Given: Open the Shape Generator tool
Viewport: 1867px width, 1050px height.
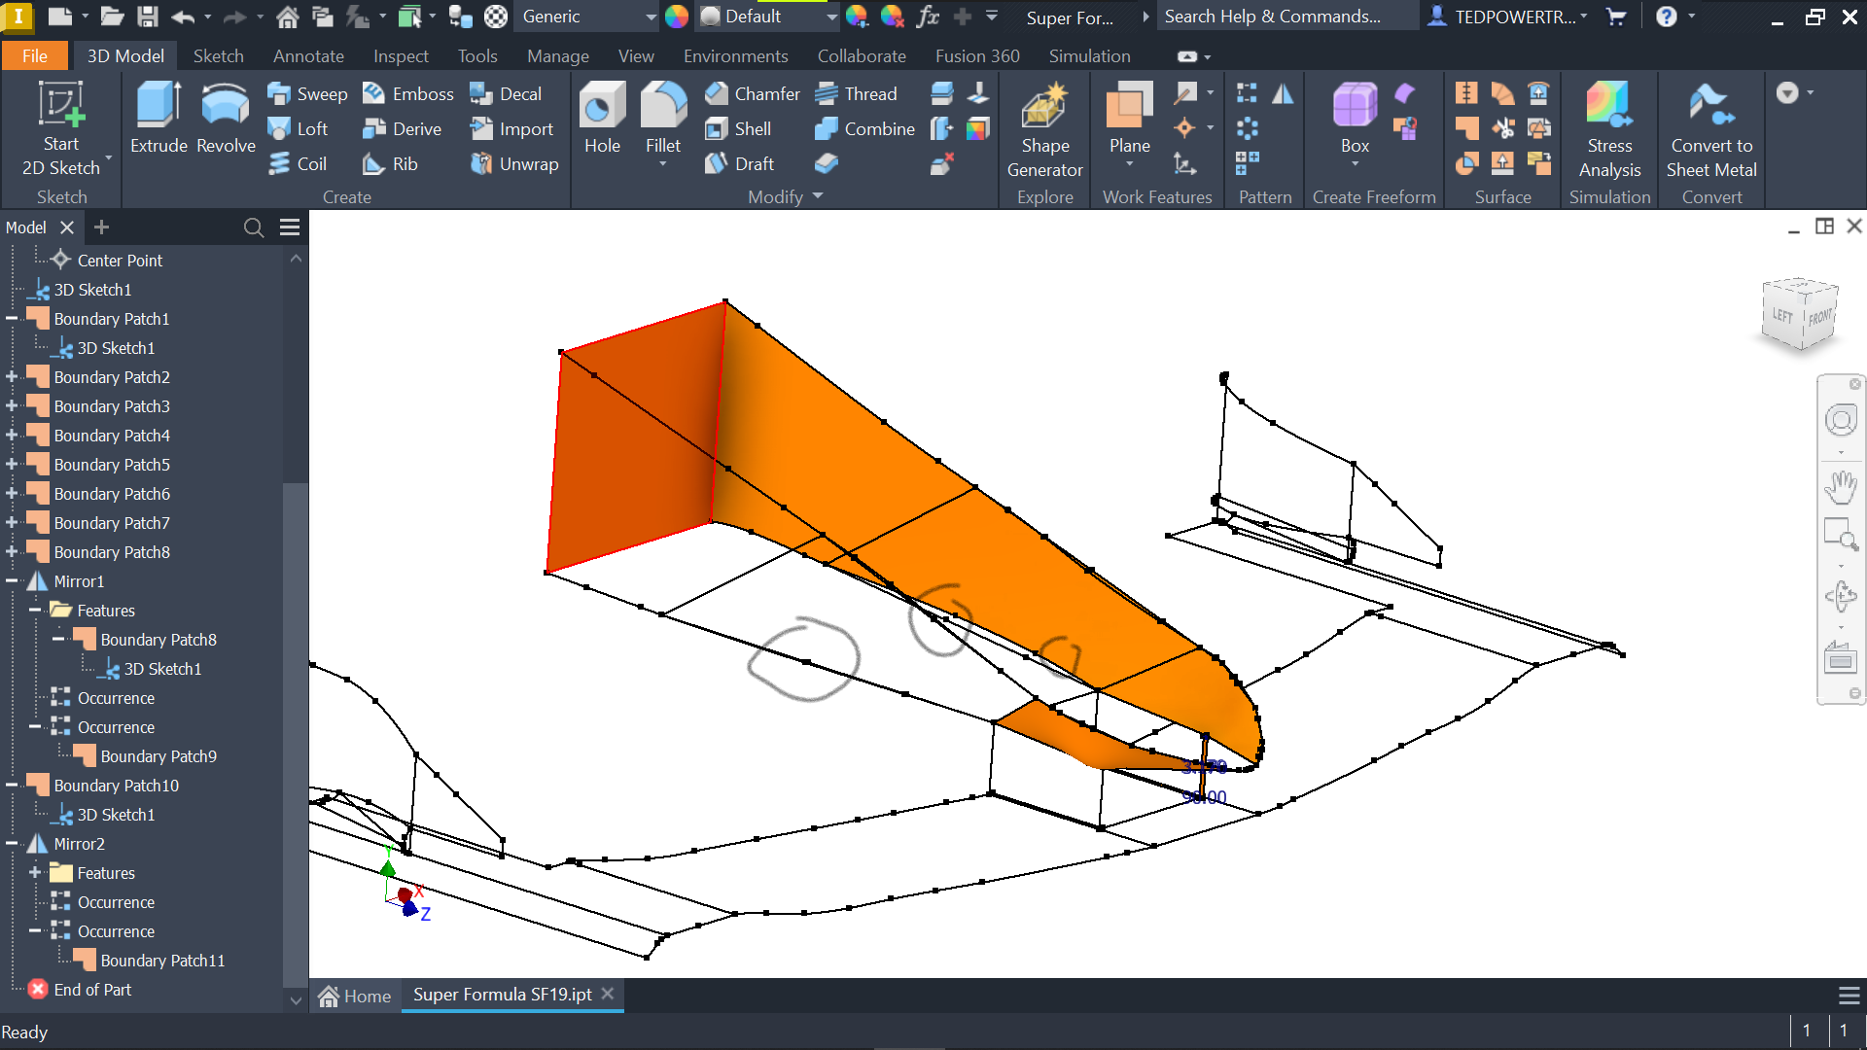Looking at the screenshot, I should [x=1044, y=129].
